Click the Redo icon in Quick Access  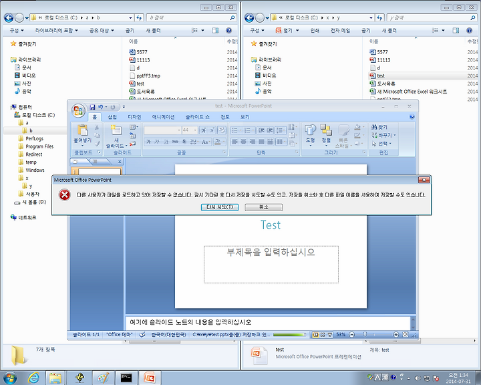tap(113, 107)
